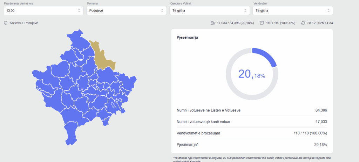359x162 pixels.
Task: Click the ballot box icon near 110 / 110
Action: click(x=262, y=23)
